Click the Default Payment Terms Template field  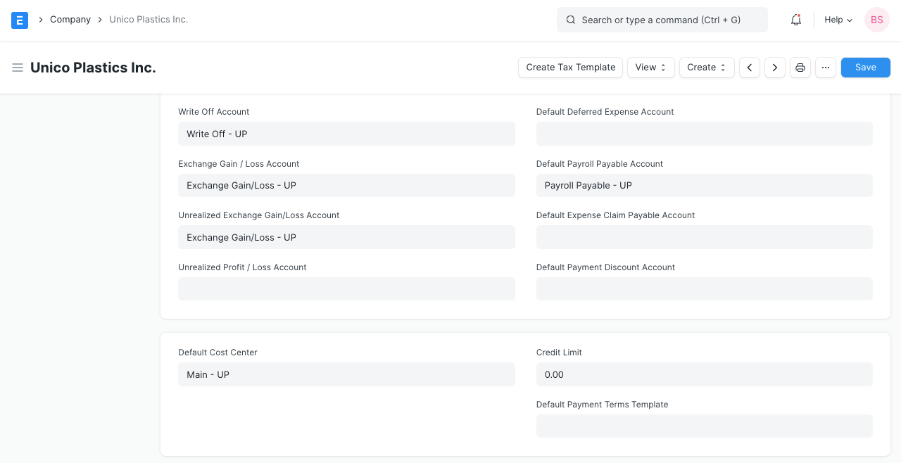(704, 426)
